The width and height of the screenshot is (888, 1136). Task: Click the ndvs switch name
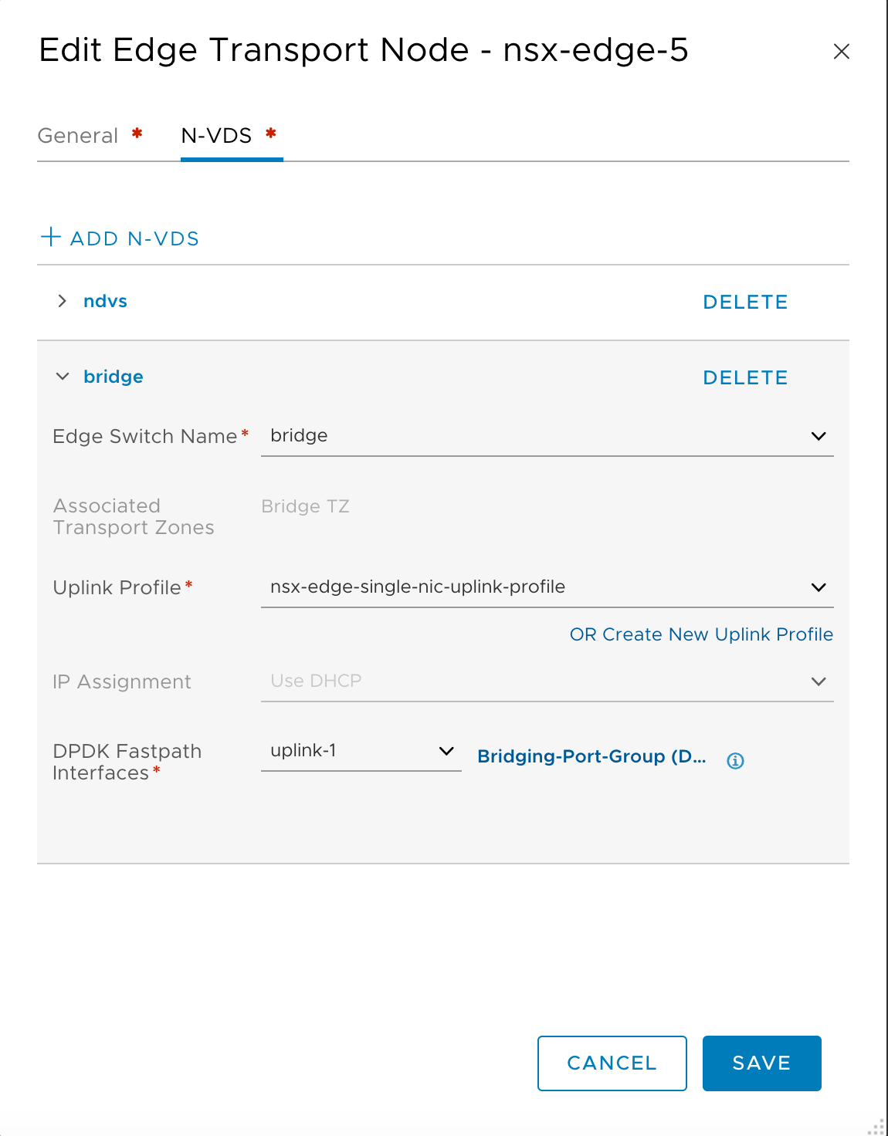(x=105, y=301)
